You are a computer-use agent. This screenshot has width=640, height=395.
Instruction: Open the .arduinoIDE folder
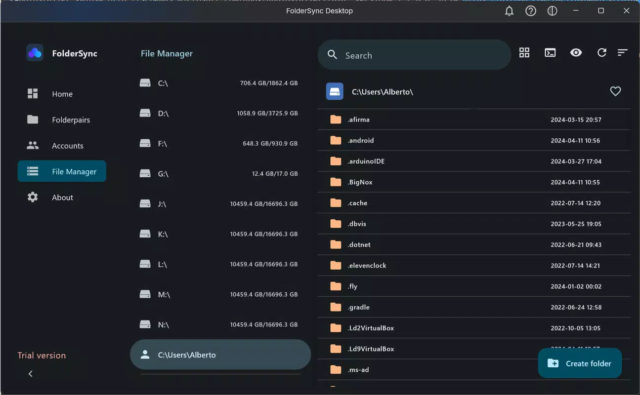(474, 161)
